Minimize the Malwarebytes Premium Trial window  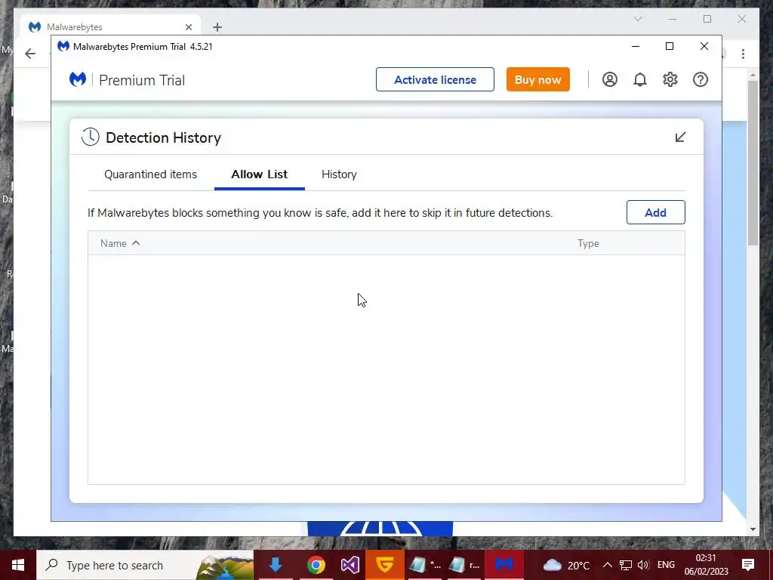pos(636,46)
